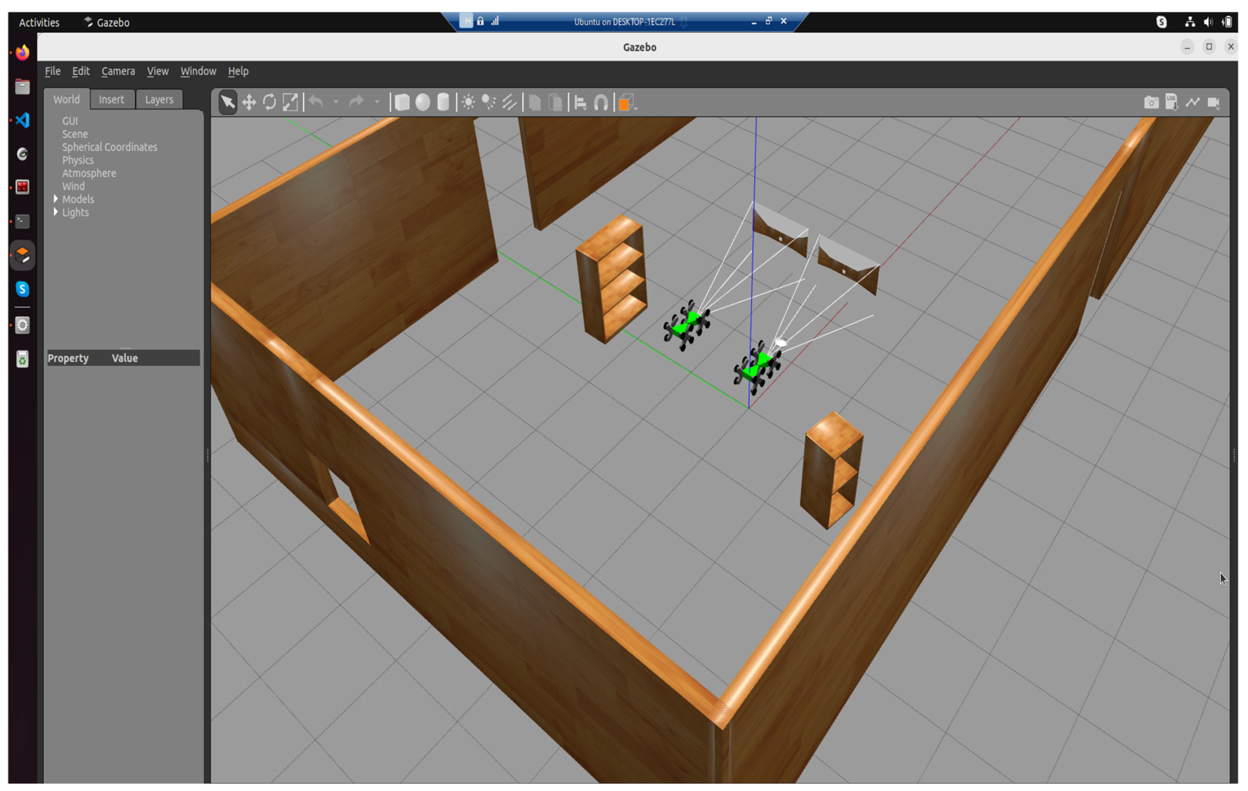Select the scale mode tool
Viewport: 1248px width, 791px height.
pos(290,102)
